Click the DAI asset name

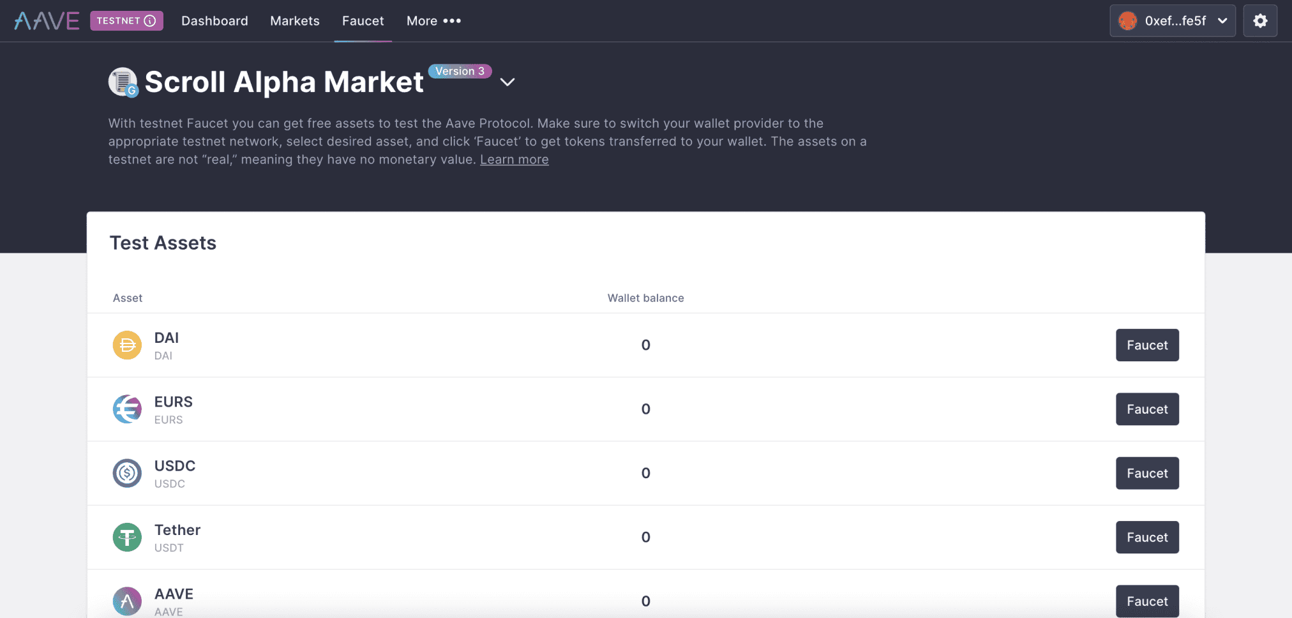[x=167, y=338]
